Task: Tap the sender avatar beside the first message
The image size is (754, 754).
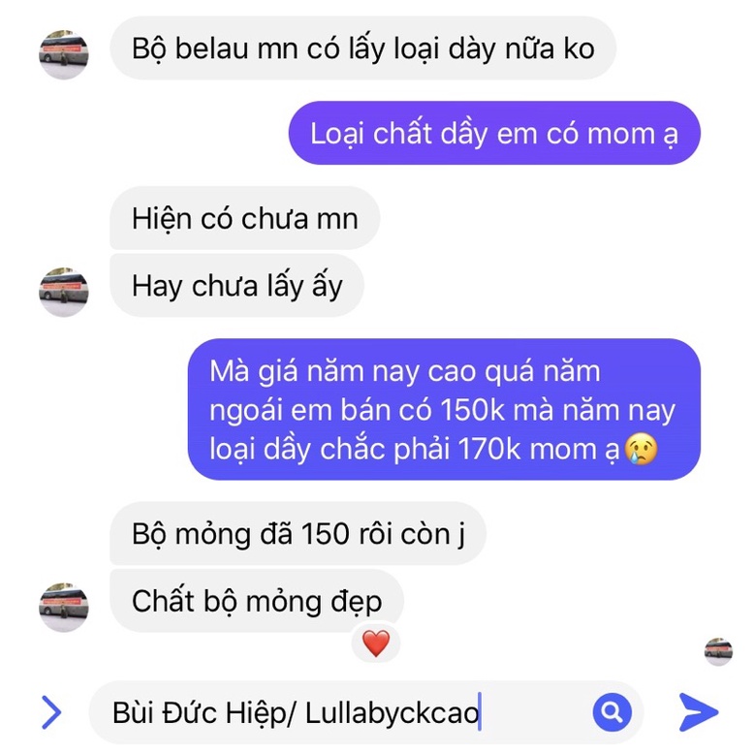Action: pyautogui.click(x=63, y=54)
